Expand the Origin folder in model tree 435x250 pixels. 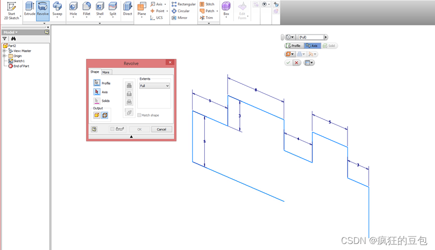click(5, 56)
